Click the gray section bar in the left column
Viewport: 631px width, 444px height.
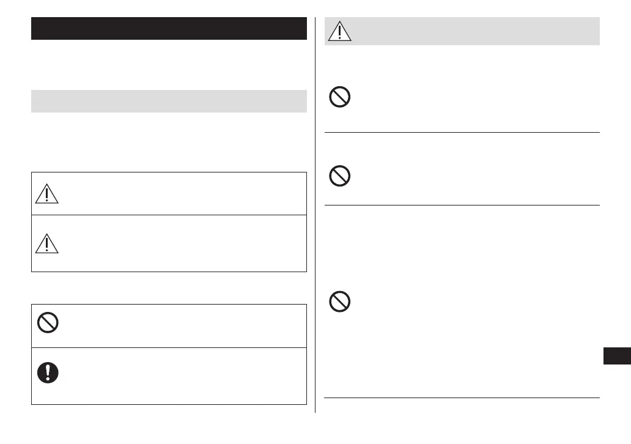(169, 102)
